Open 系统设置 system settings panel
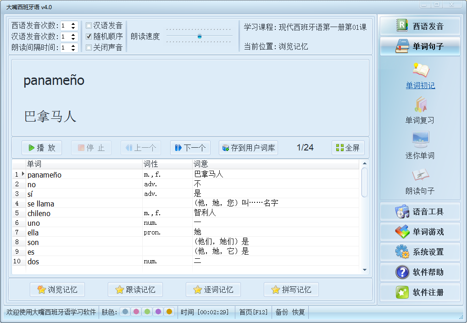 coord(420,252)
